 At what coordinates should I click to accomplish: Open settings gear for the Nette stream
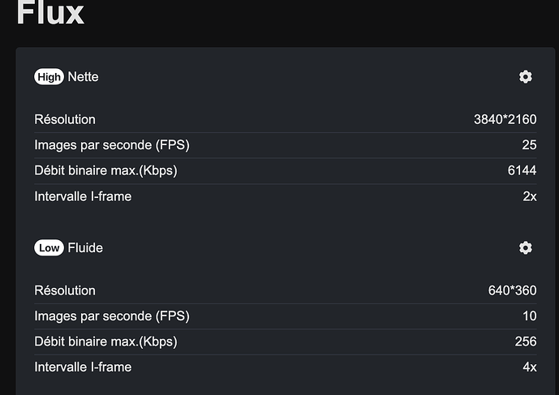tap(525, 77)
